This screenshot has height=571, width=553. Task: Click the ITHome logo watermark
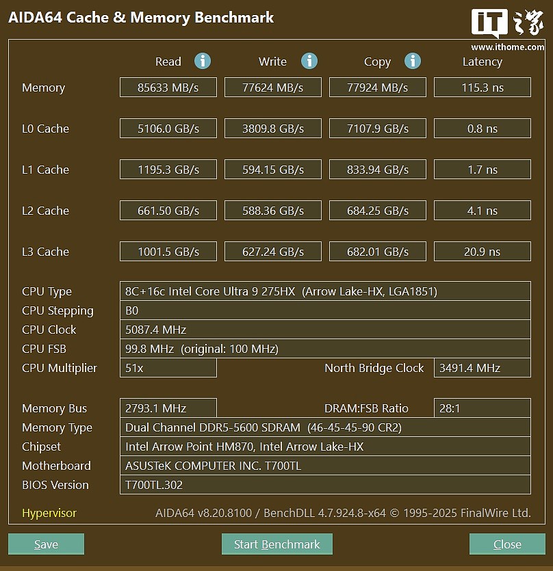coord(507,29)
